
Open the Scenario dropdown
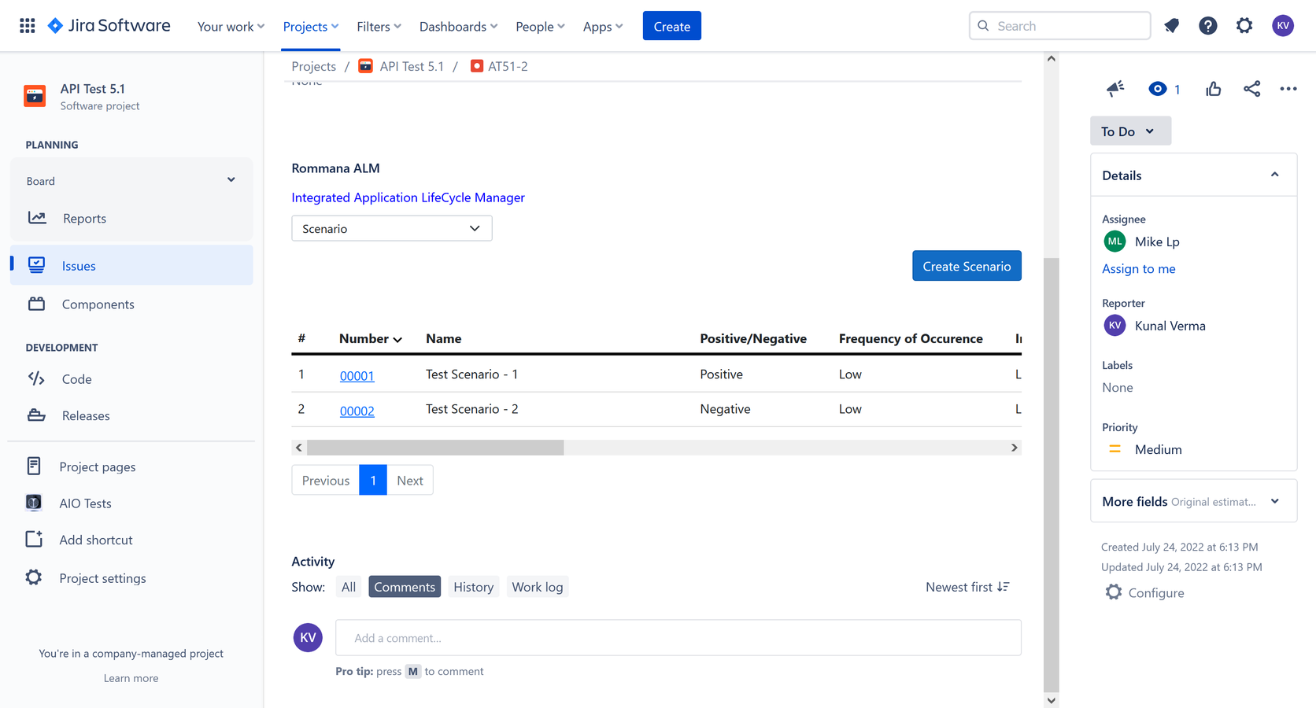pos(392,228)
